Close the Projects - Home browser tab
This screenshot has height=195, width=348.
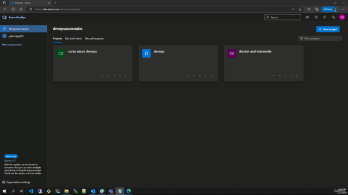(49, 3)
